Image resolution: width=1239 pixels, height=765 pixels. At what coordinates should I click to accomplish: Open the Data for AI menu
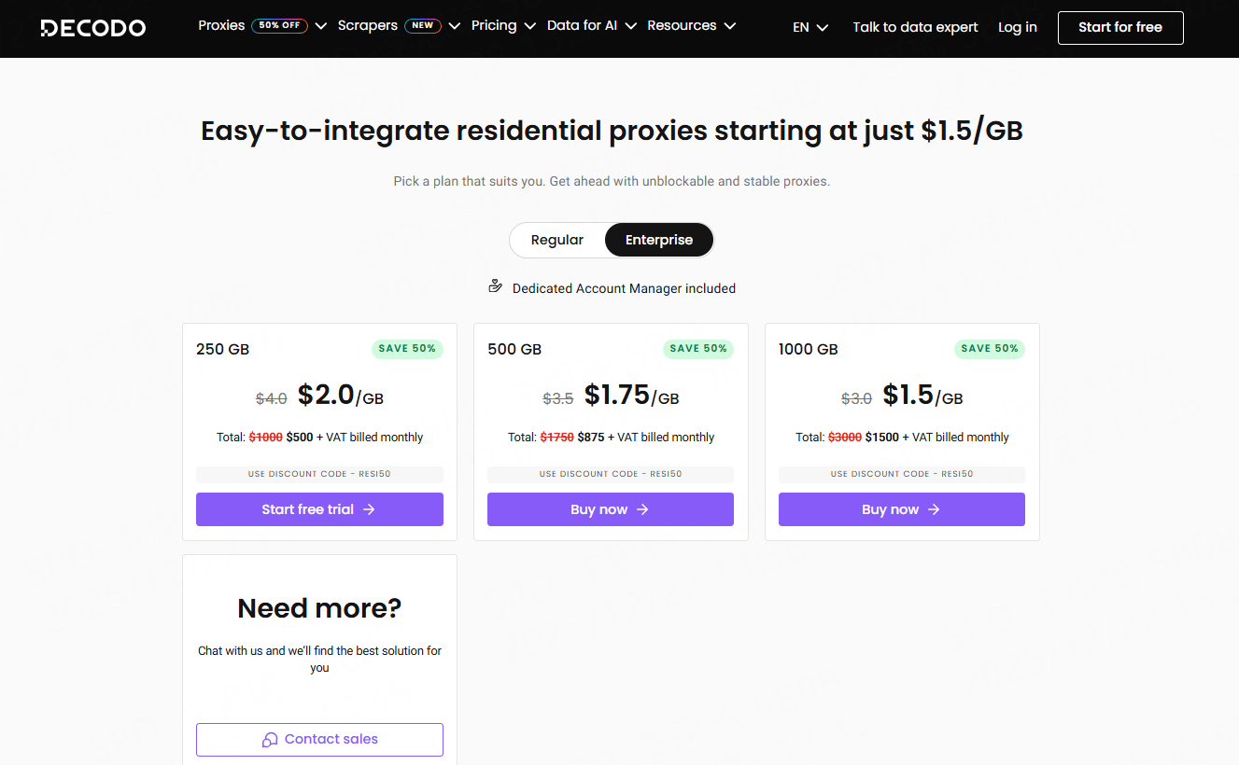point(591,26)
